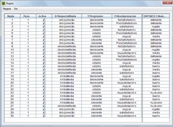Toggle the Activa checkbox for rule 16

pyautogui.click(x=44, y=69)
